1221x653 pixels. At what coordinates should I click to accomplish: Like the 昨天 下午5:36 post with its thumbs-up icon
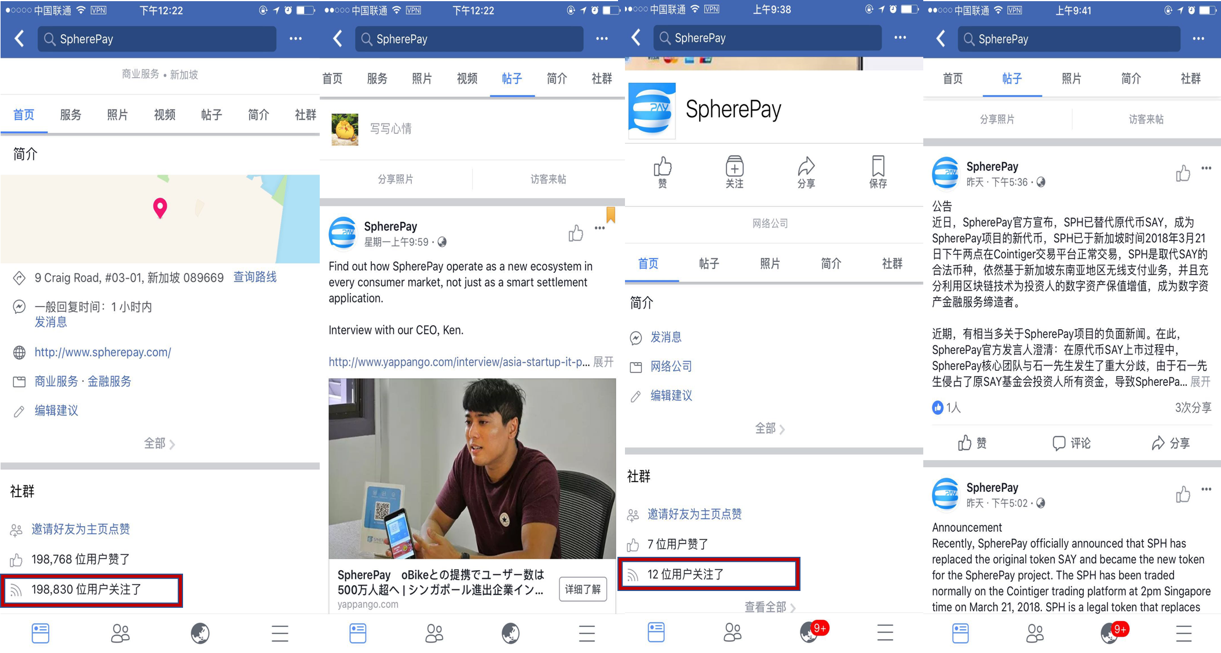pyautogui.click(x=1183, y=173)
